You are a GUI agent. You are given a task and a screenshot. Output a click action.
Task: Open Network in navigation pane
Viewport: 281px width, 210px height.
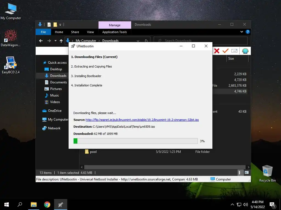click(51, 128)
